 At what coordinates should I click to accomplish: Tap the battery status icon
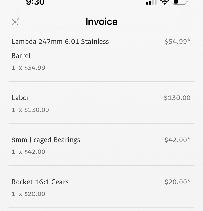coord(180,2)
